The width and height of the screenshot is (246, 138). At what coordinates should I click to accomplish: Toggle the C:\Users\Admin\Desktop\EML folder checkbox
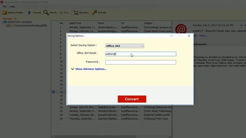(x=8, y=26)
